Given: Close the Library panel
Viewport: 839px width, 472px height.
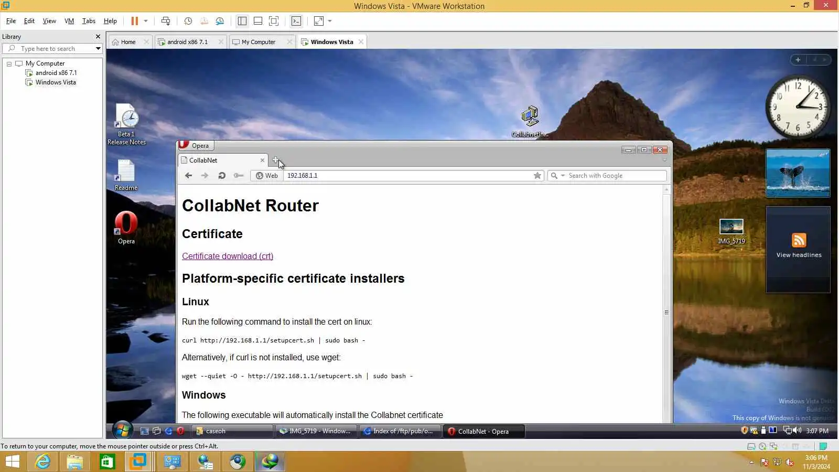Looking at the screenshot, I should [98, 37].
